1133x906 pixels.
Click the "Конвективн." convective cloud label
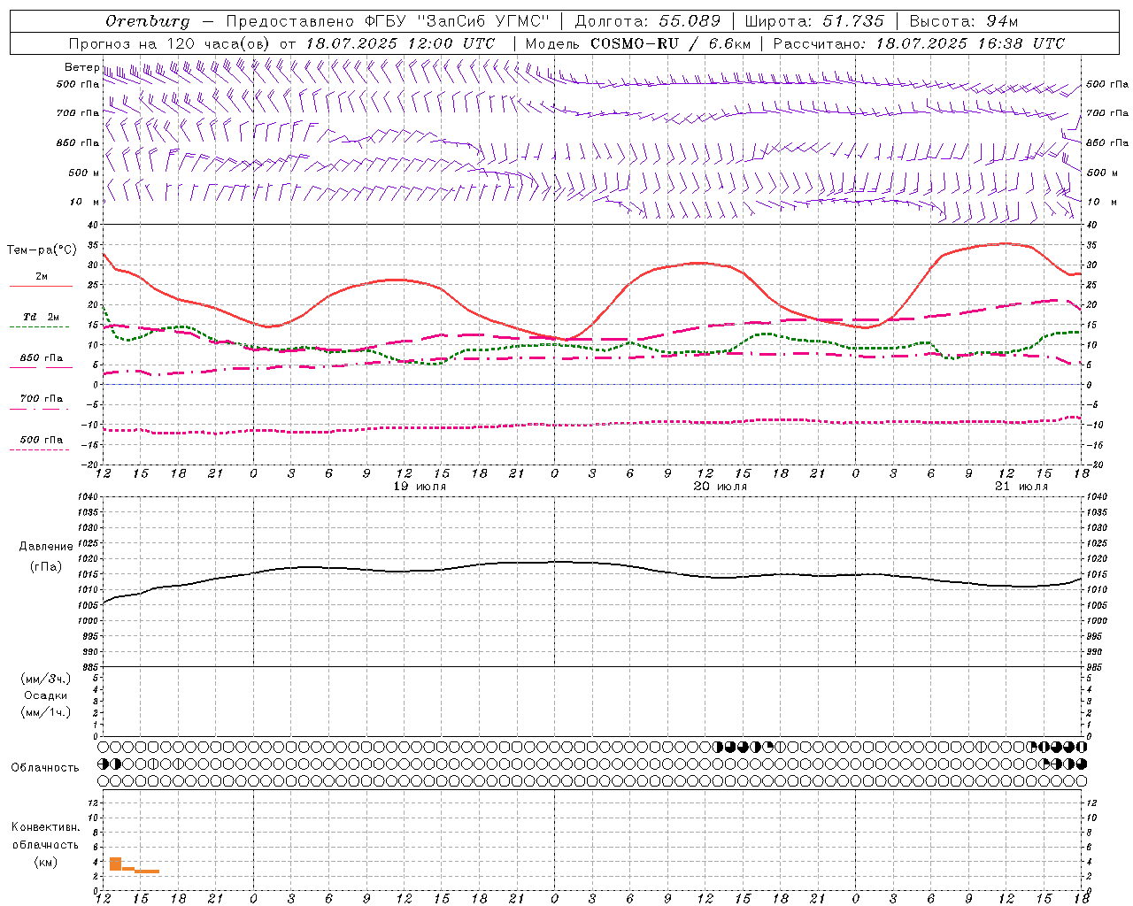[45, 827]
